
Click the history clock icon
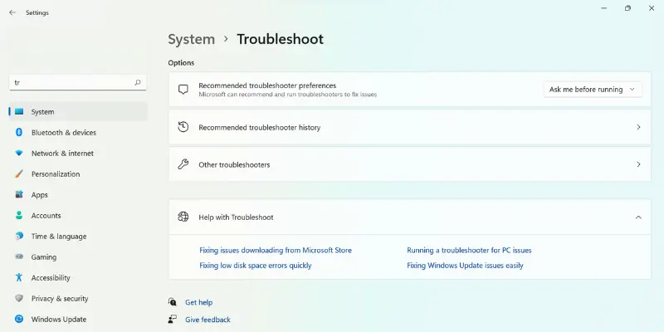(x=183, y=127)
